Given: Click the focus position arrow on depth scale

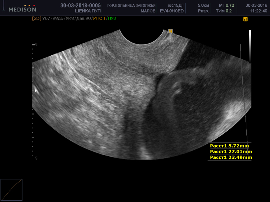Looking at the screenshot, I should point(36,91).
